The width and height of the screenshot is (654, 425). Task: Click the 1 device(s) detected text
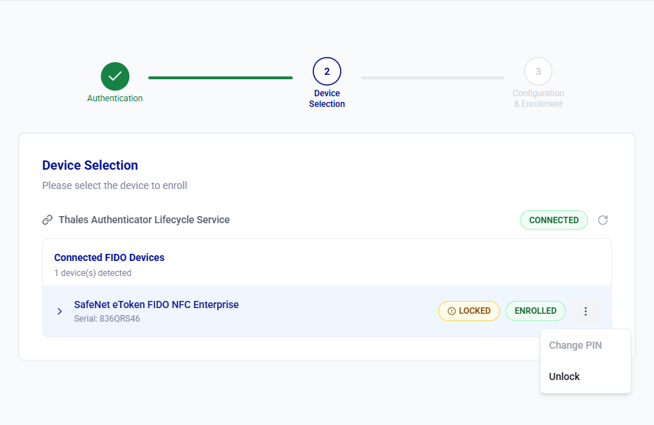93,273
